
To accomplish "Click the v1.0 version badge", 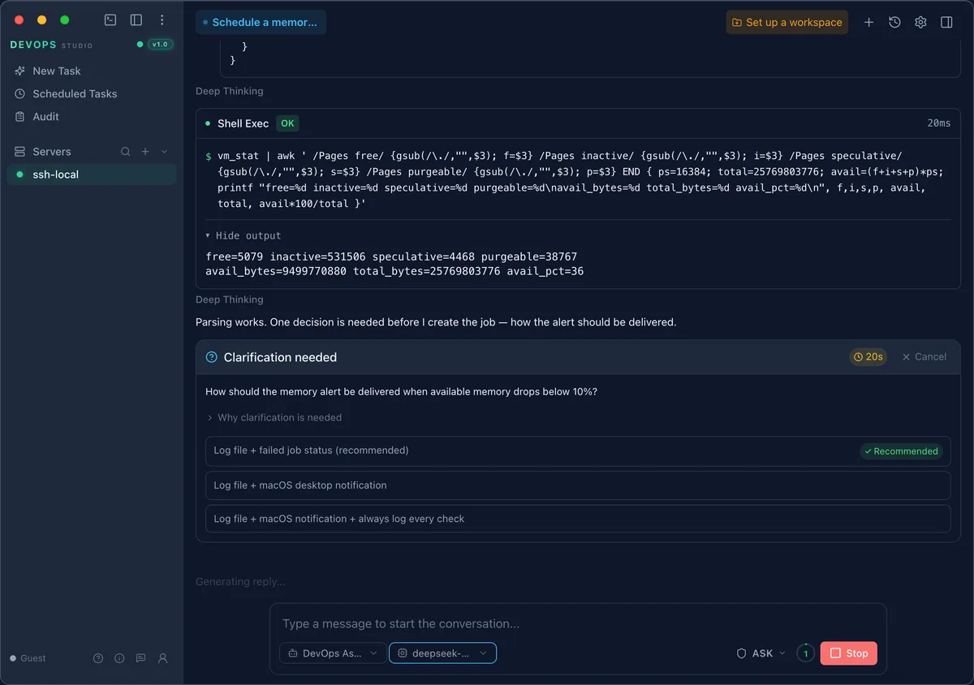I will (160, 44).
